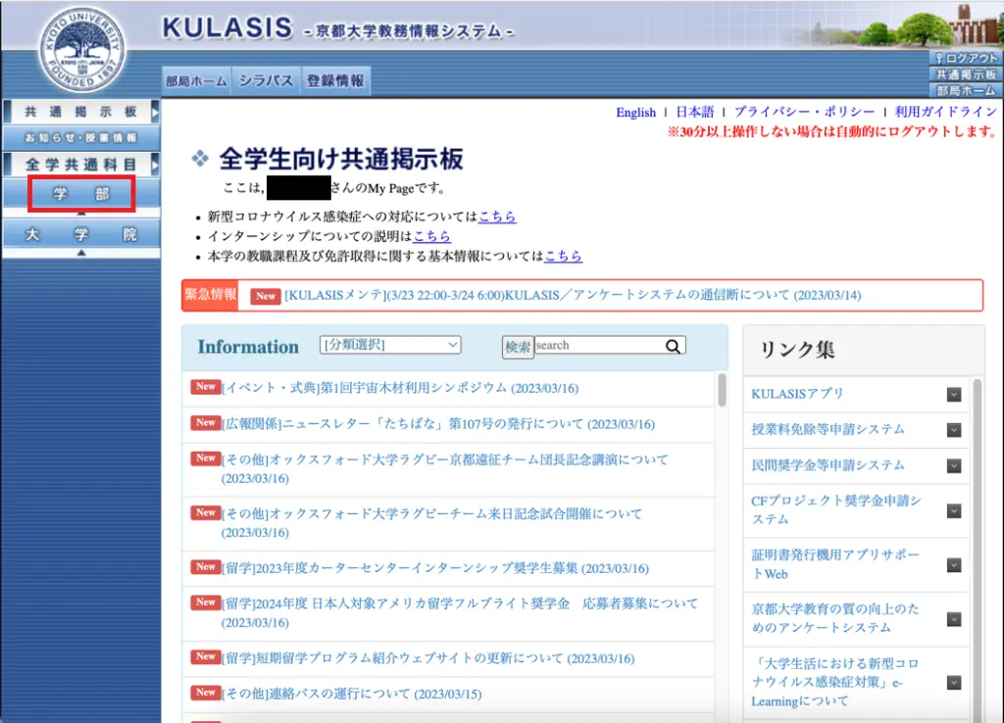Image resolution: width=1004 pixels, height=723 pixels.
Task: Click the 検索 button
Action: pyautogui.click(x=518, y=347)
